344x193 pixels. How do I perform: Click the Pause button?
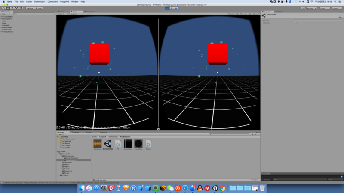pyautogui.click(x=172, y=8)
